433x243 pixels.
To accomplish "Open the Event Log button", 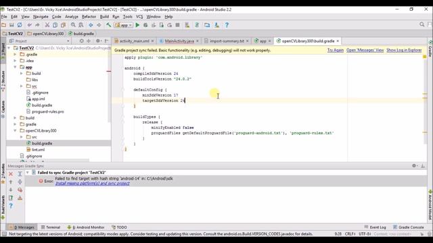I will point(375,227).
